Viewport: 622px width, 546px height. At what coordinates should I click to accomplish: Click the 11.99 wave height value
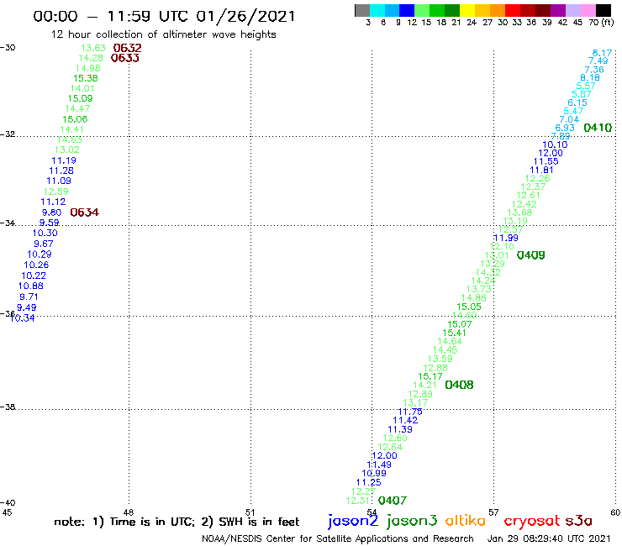click(506, 238)
